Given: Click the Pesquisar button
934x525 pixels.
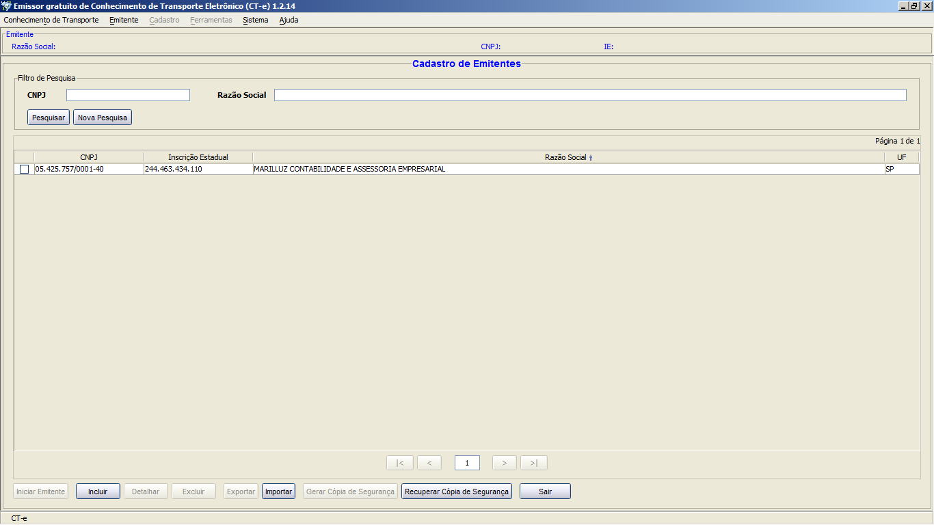Looking at the screenshot, I should coord(49,118).
